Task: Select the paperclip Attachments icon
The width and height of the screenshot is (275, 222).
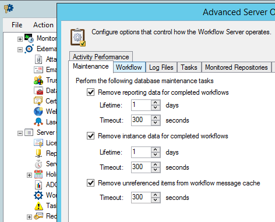Action: [x=38, y=59]
